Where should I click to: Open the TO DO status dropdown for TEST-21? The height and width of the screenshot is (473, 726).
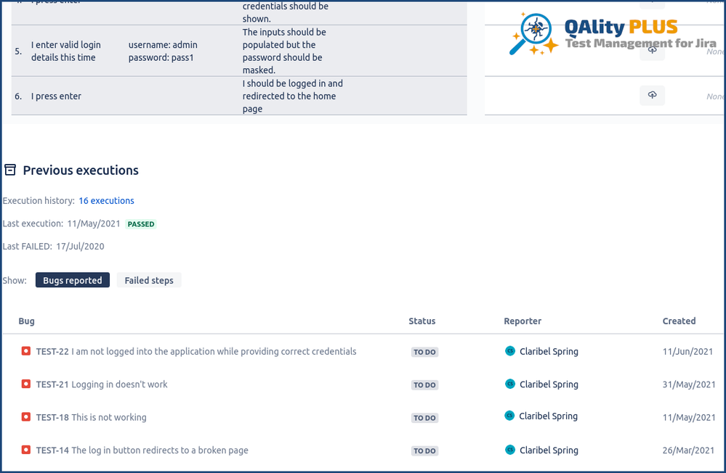tap(424, 384)
